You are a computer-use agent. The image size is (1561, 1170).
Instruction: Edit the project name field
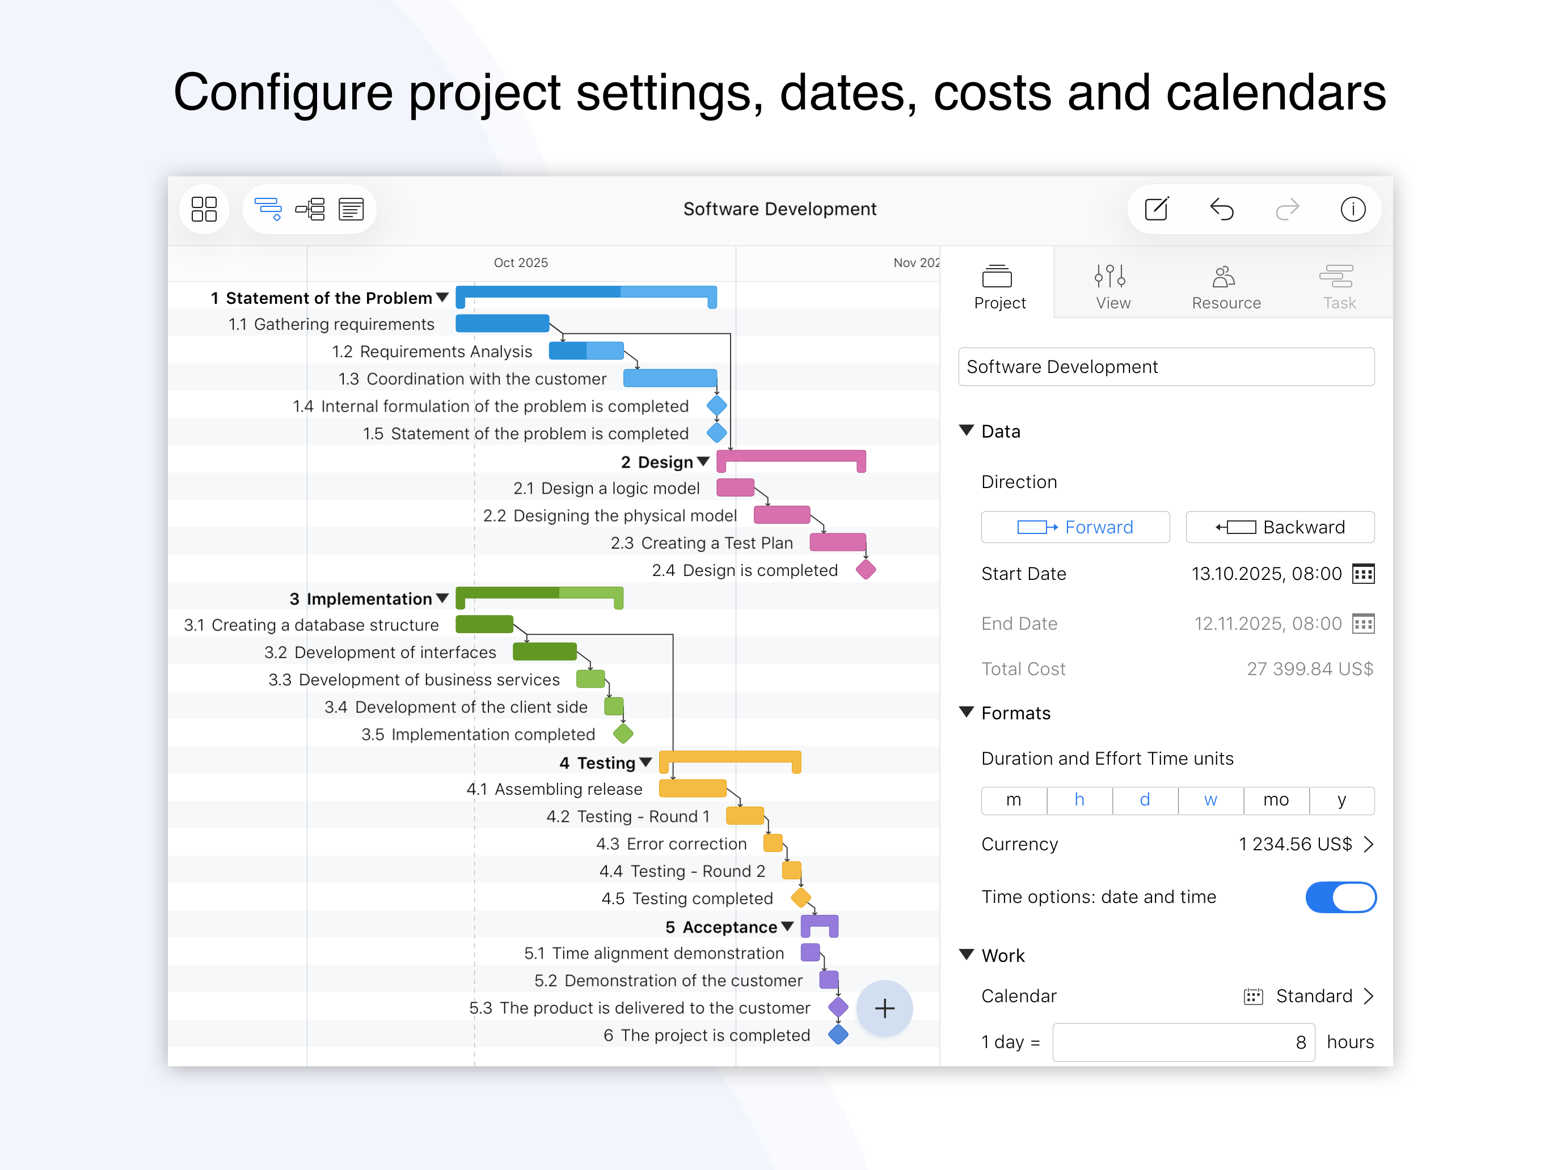click(1166, 367)
